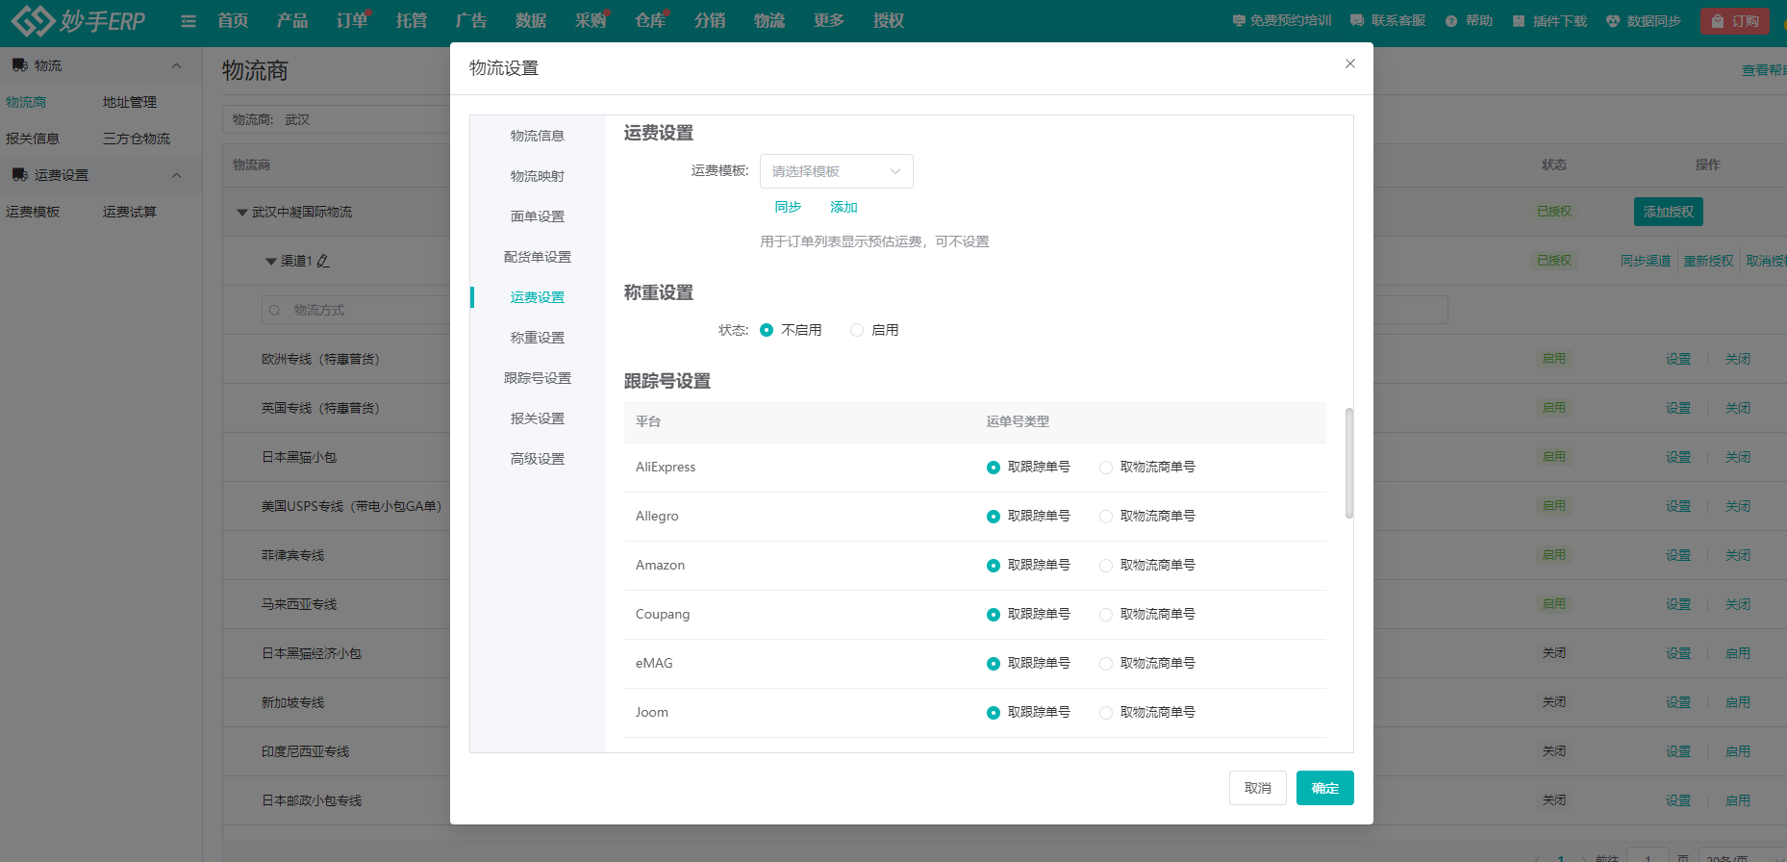Viewport: 1787px width, 862px height.
Task: Confirm dialog with 确定 button
Action: 1325,788
